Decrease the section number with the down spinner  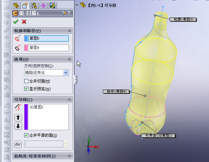point(66,146)
